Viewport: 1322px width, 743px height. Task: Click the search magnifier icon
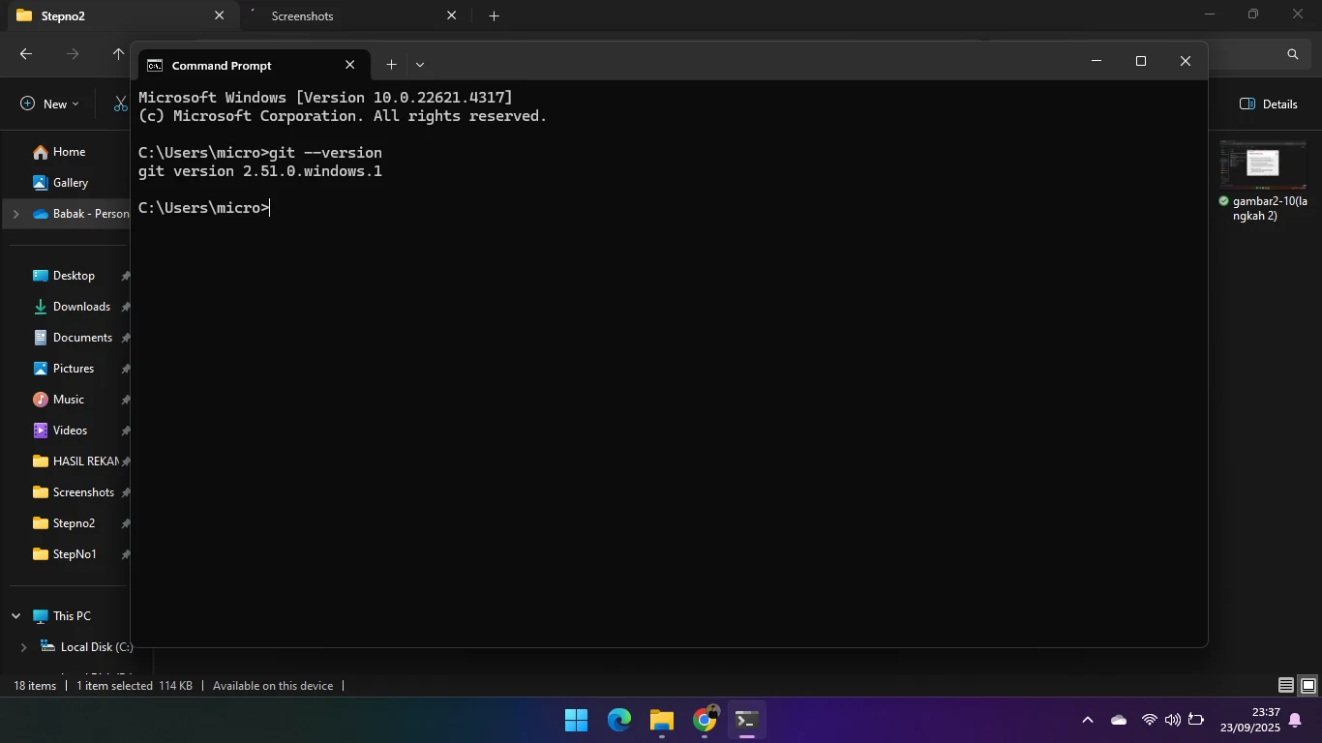point(1292,54)
